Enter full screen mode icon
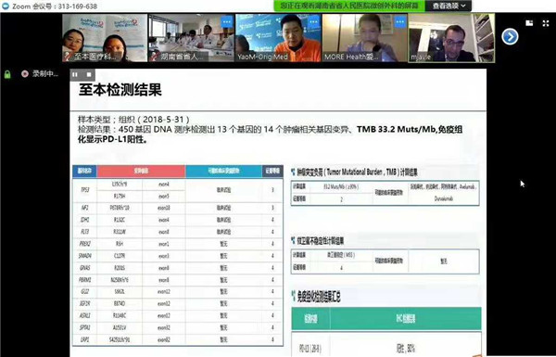The width and height of the screenshot is (556, 357). pos(546,23)
